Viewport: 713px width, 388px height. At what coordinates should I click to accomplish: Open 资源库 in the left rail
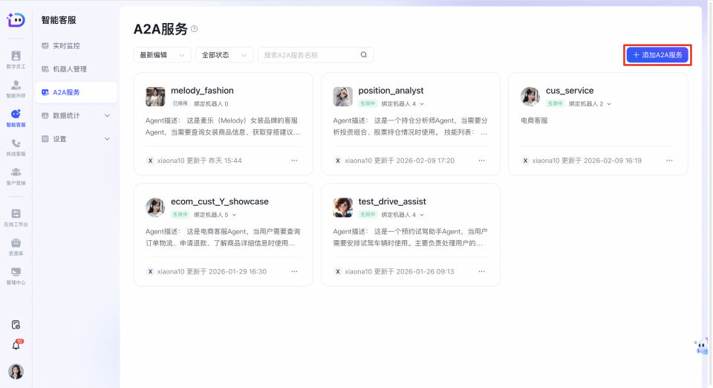[16, 245]
